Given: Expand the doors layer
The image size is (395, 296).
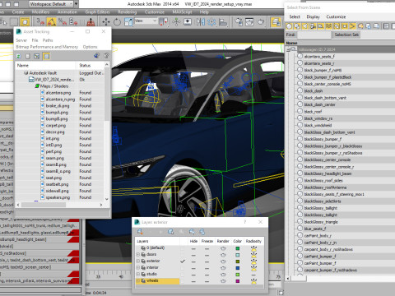Looking at the screenshot, I should pos(138,255).
